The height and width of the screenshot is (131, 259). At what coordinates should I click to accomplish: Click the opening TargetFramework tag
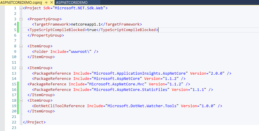pyautogui.click(x=51, y=24)
